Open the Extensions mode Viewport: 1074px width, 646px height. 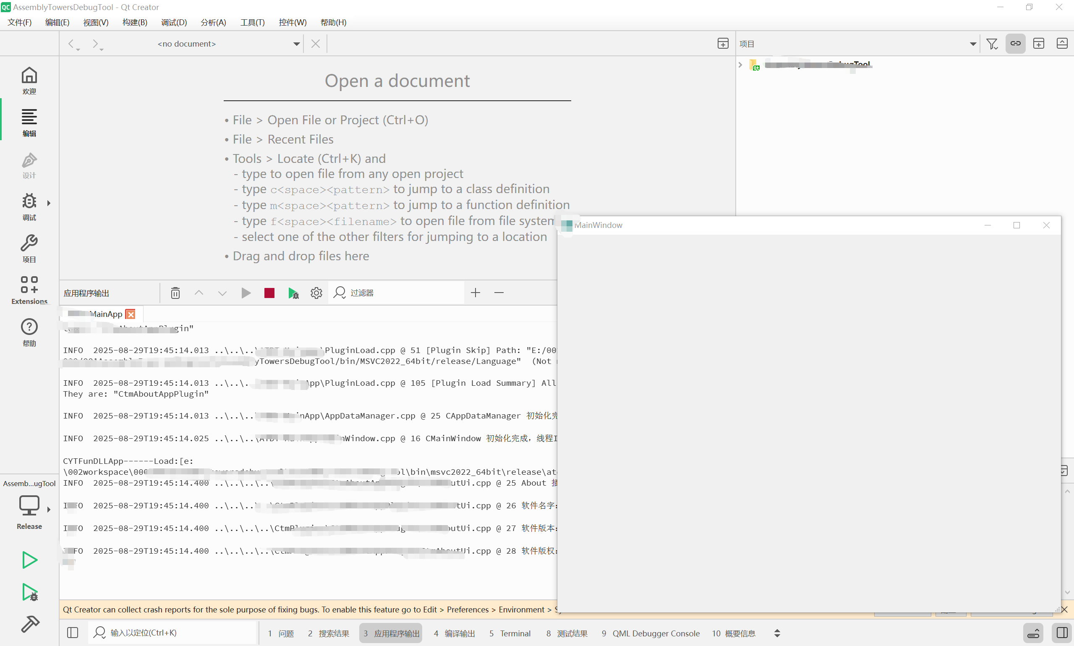(29, 290)
